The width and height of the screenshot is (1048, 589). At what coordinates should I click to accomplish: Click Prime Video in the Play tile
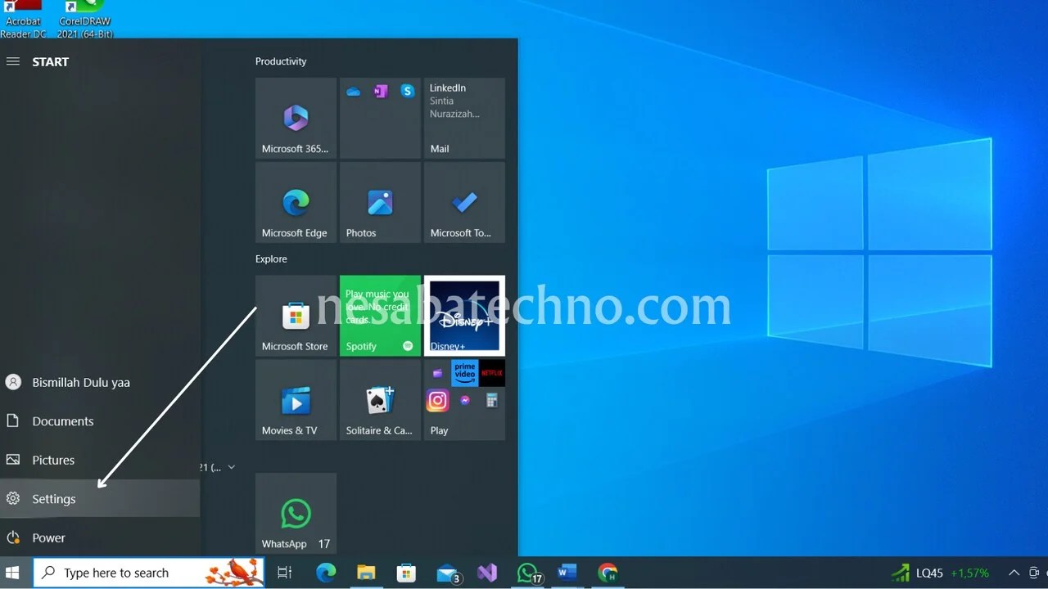(464, 373)
